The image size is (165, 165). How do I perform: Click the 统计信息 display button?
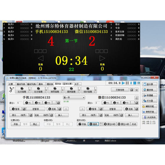88,90
